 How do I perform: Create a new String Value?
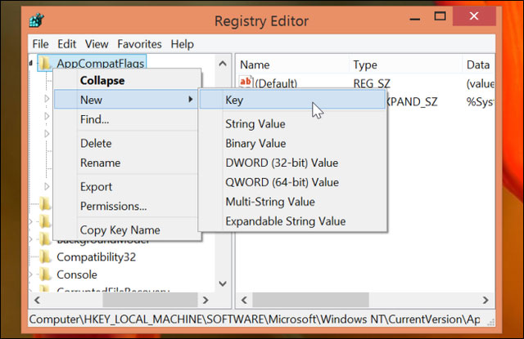tap(292, 124)
